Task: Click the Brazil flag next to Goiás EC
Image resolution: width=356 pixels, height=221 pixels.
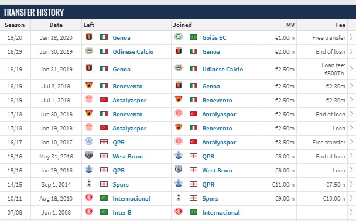Action: [x=193, y=37]
